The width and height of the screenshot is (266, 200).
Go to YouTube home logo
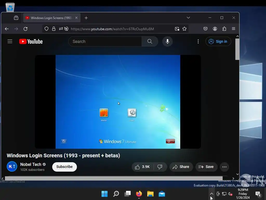tap(31, 41)
